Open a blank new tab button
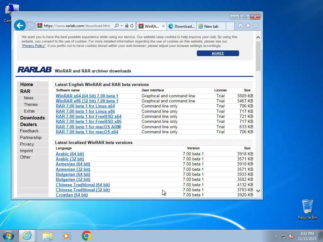Viewport: 323px width, 242px height. click(x=230, y=26)
